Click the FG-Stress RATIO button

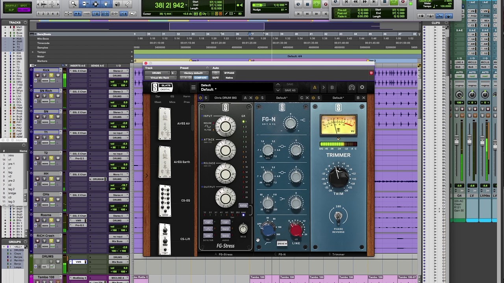[243, 206]
